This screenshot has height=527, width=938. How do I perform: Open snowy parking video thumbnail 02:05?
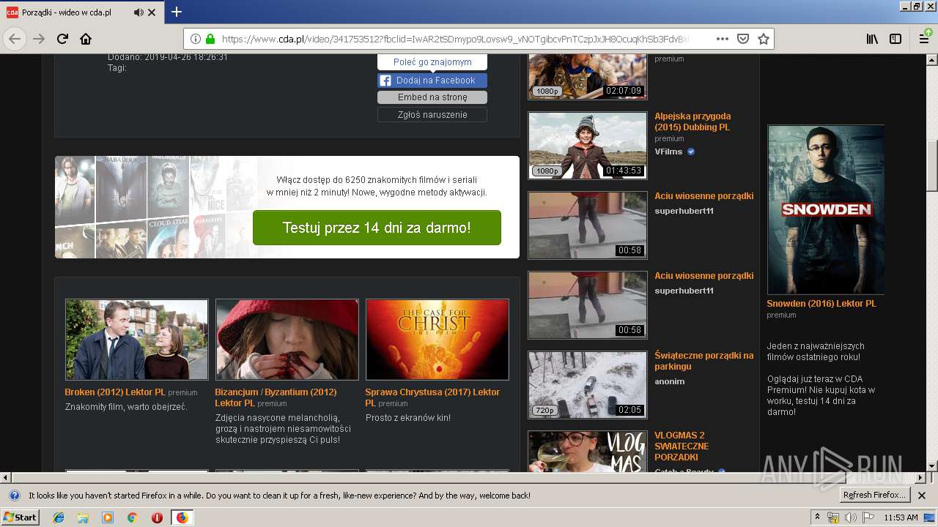pyautogui.click(x=588, y=385)
